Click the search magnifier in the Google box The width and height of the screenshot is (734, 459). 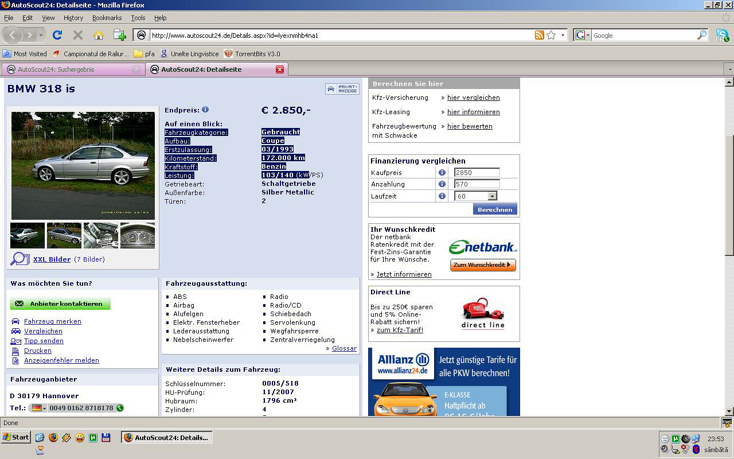702,35
